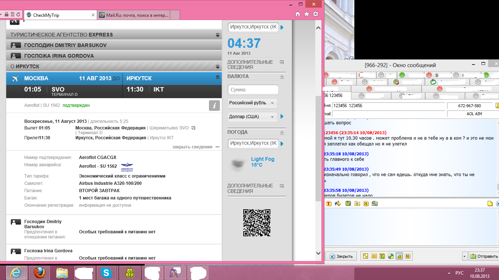Select the Господин Dmitriy Barsukov traveler header

click(114, 45)
